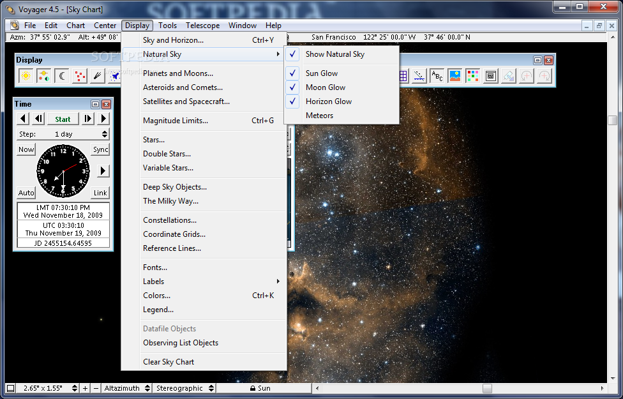The width and height of the screenshot is (623, 399).
Task: Open the Stereographic projection dropdown
Action: [x=184, y=388]
